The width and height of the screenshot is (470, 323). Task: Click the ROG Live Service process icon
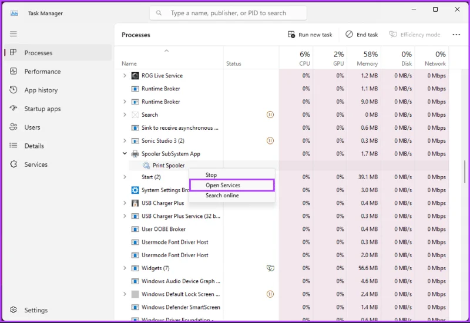pyautogui.click(x=135, y=76)
